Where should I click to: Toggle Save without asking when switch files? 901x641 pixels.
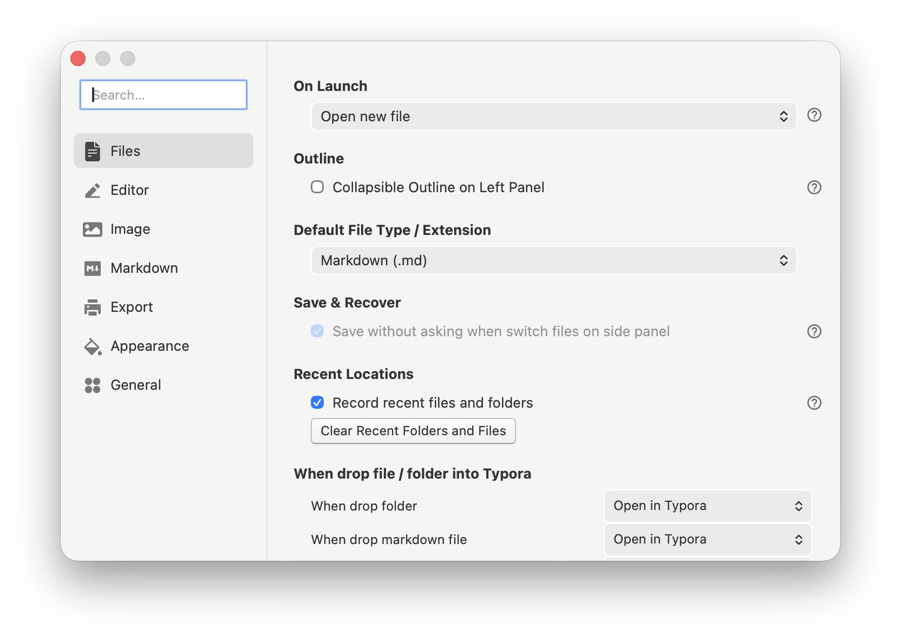317,331
